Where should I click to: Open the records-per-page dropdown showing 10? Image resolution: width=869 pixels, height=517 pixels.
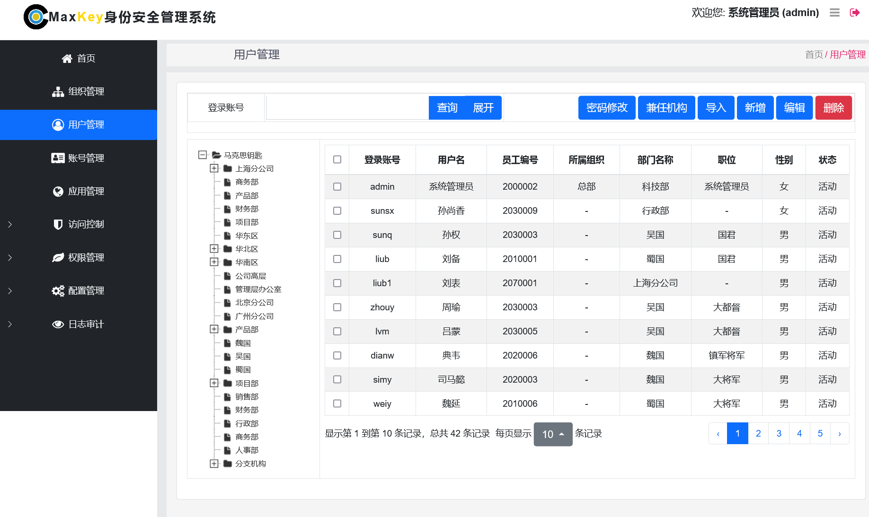point(553,434)
